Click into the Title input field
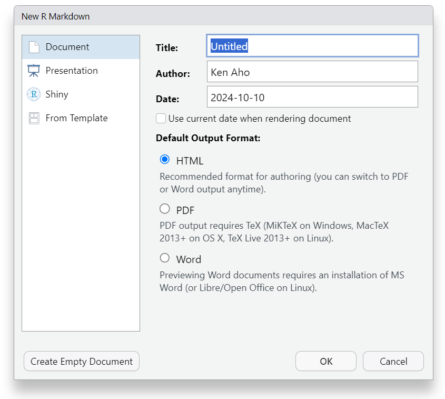This screenshot has width=445, height=399. coord(312,46)
